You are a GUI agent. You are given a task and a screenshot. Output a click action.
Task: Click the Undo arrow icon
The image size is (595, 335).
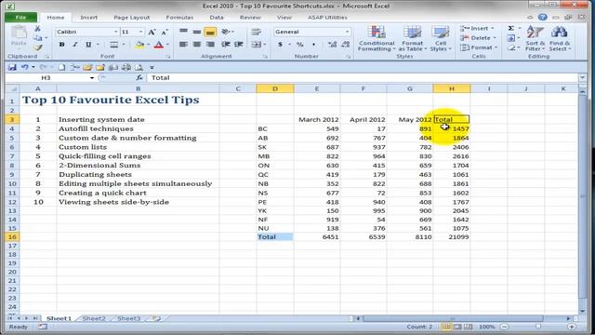pos(25,67)
